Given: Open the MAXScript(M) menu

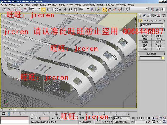Looking at the screenshot, I should (x=121, y=5).
